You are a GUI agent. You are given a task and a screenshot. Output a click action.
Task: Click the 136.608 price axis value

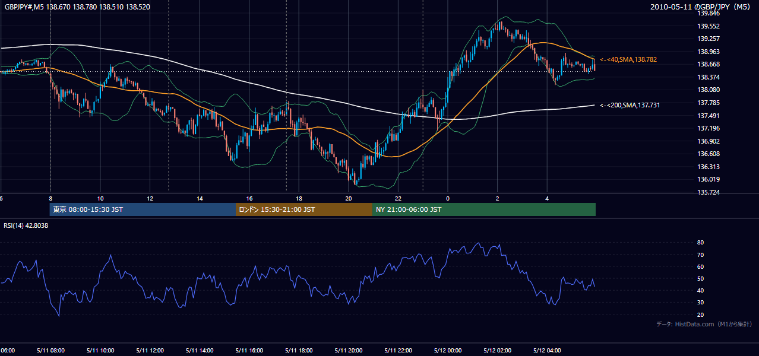point(709,154)
